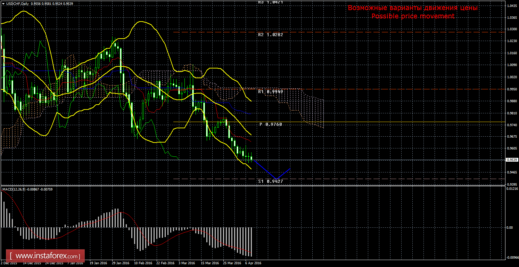Click the 3 Mar 2016 date label
The height and width of the screenshot is (267, 519).
pos(187,263)
